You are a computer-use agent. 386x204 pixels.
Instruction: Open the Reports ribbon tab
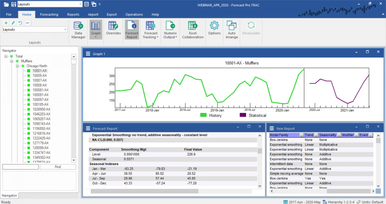coord(73,14)
